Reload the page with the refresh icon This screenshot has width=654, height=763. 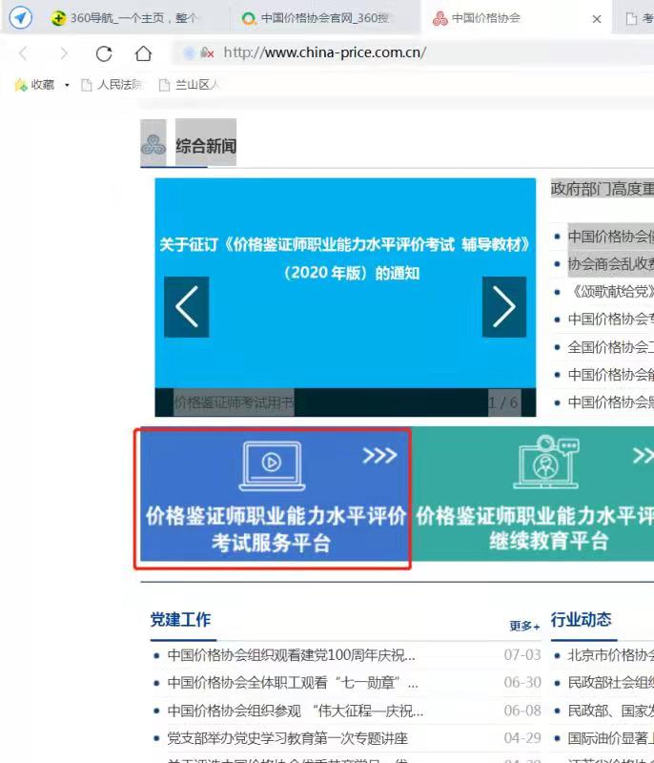point(104,53)
